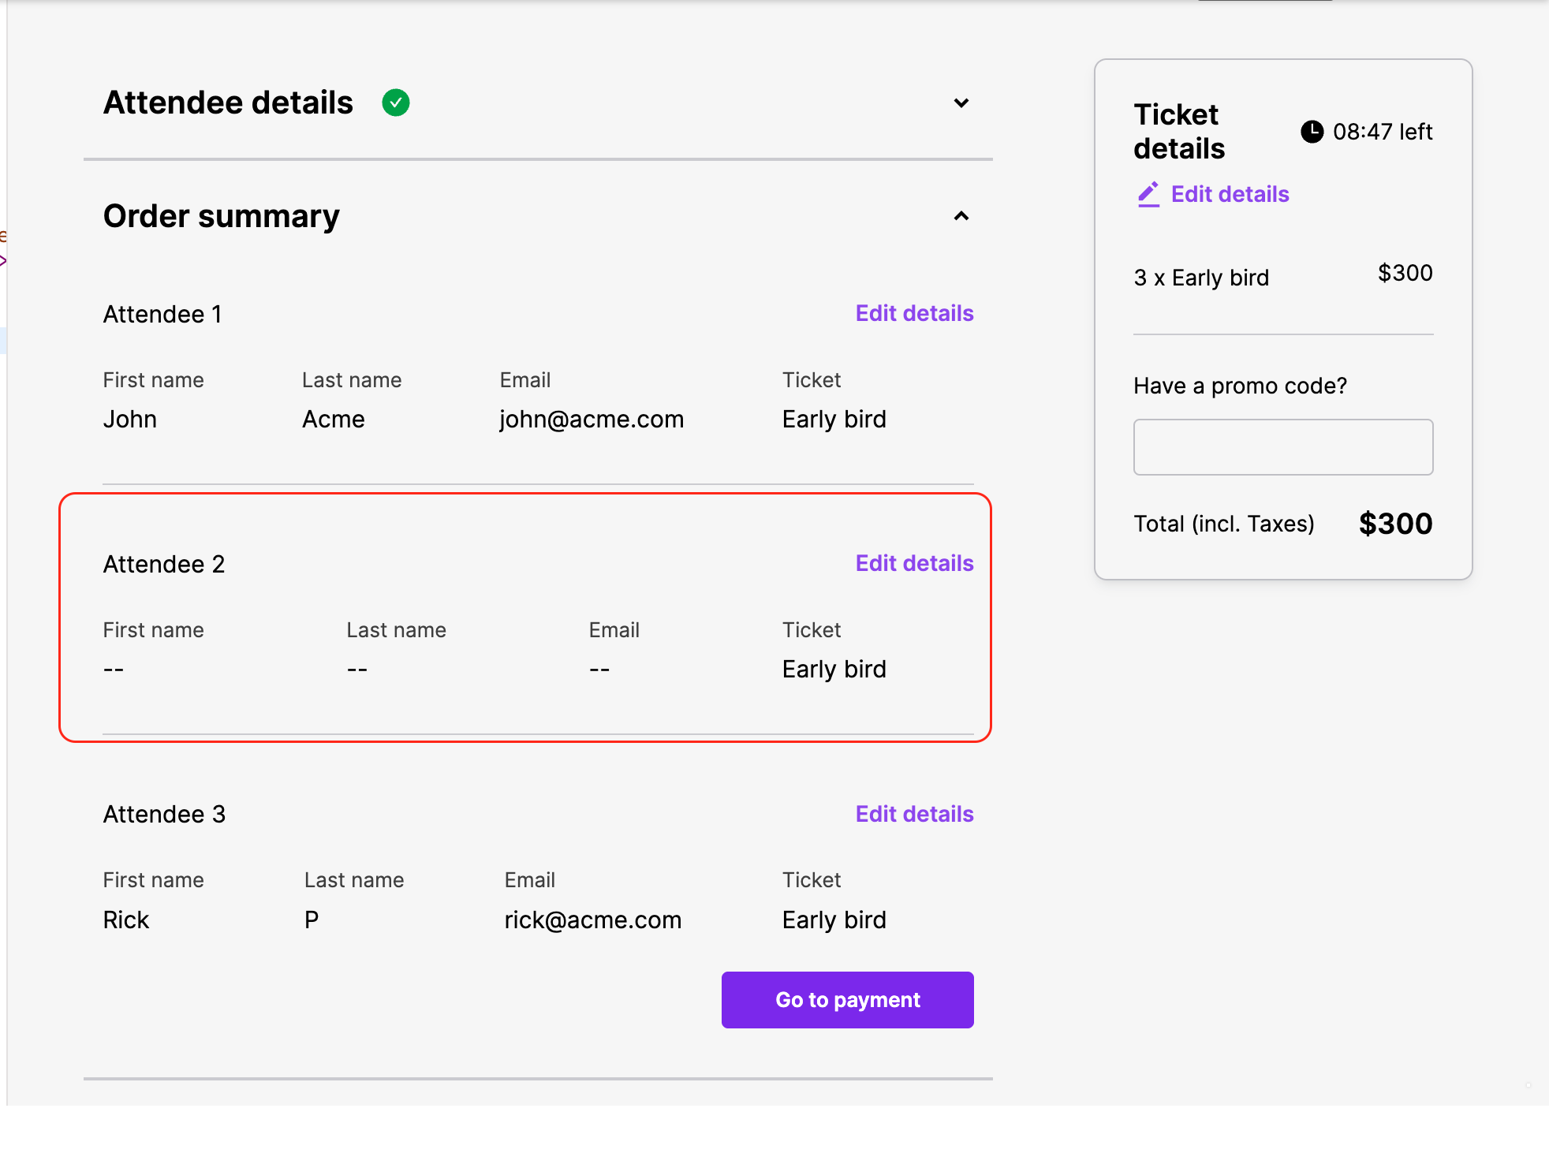Click the Have a promo code label
The width and height of the screenshot is (1549, 1153).
point(1240,386)
